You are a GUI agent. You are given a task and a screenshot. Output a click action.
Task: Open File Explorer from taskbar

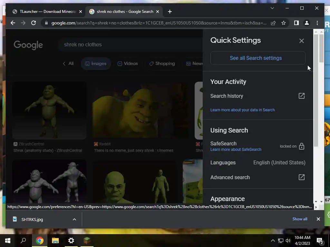coord(55,241)
